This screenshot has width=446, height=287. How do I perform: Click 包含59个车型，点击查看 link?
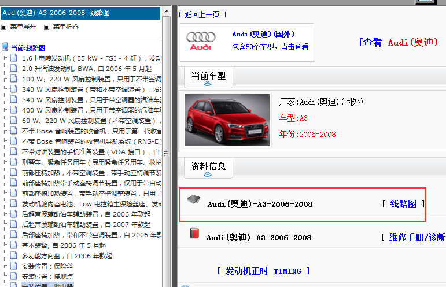[x=270, y=47]
